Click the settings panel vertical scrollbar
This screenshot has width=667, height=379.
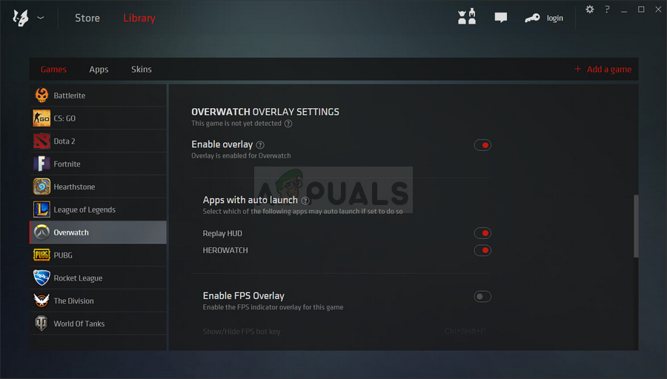(x=636, y=226)
